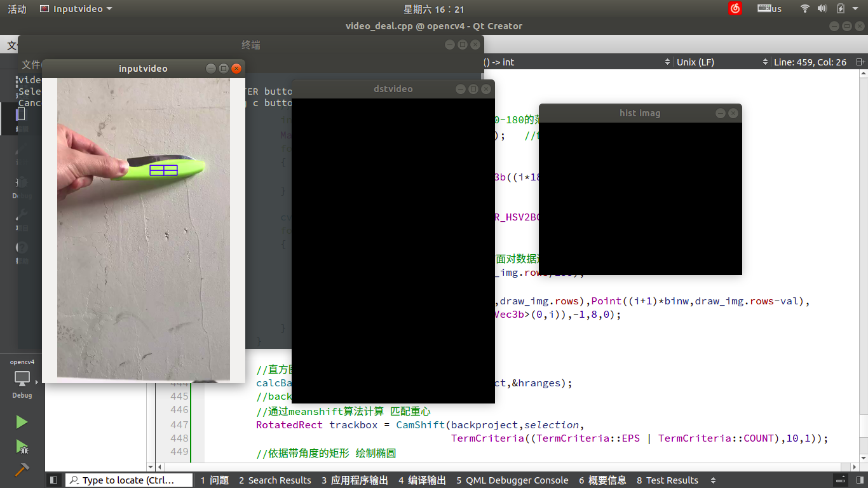
Task: Click the Run button to execute opencv4
Action: pyautogui.click(x=21, y=421)
